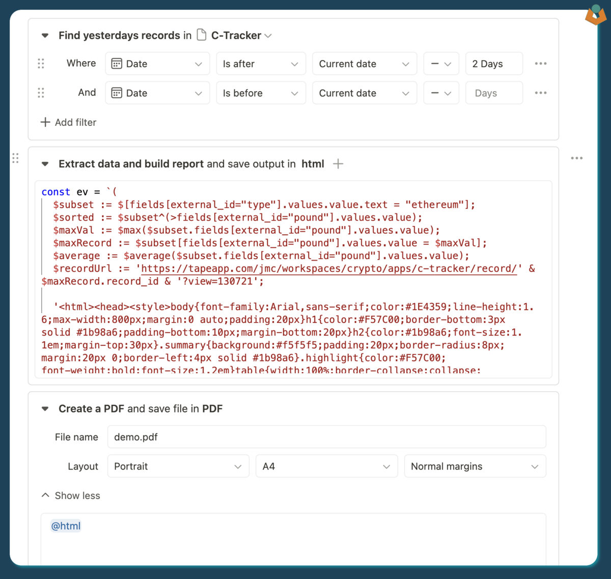Click the tapeapp.com record URL in code
Image resolution: width=611 pixels, height=579 pixels.
coord(328,269)
